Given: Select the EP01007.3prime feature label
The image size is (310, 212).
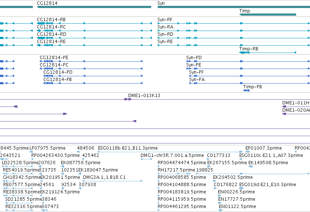Looking at the screenshot, I should pos(263,148).
